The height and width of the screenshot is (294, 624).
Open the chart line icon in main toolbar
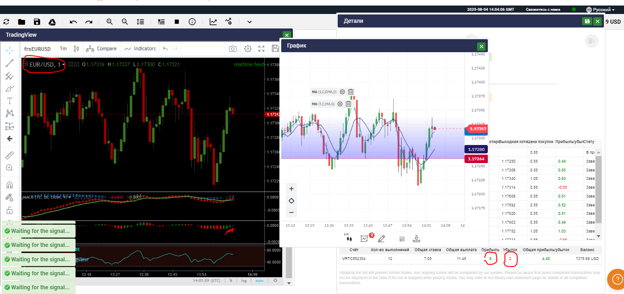[x=213, y=21]
